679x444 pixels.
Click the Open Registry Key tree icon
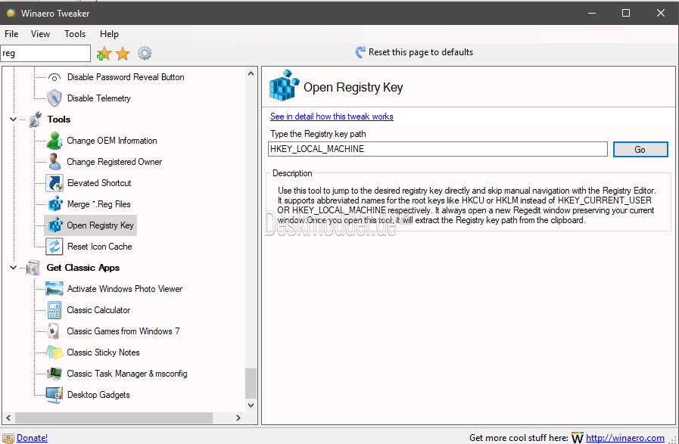pyautogui.click(x=55, y=225)
